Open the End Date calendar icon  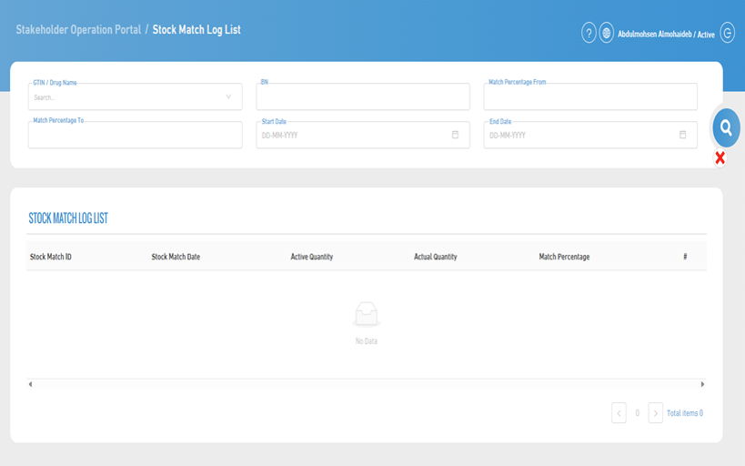click(683, 135)
